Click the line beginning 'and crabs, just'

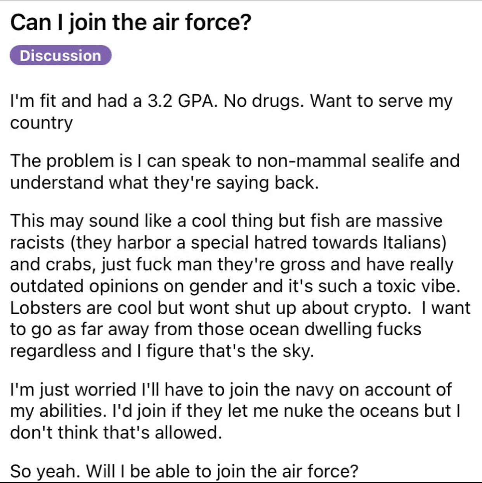pos(232,265)
